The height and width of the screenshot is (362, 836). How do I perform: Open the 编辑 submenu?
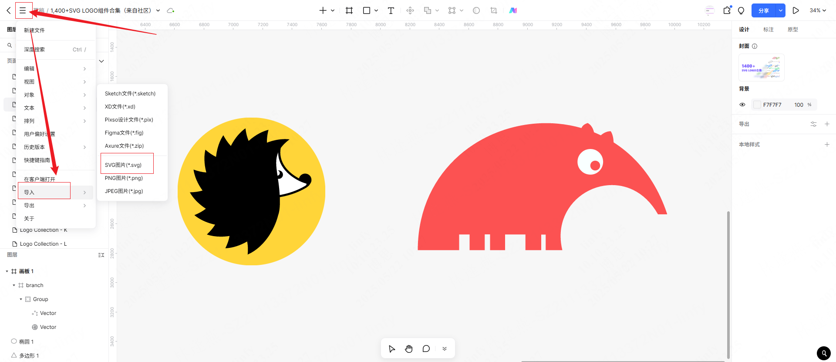click(x=56, y=69)
